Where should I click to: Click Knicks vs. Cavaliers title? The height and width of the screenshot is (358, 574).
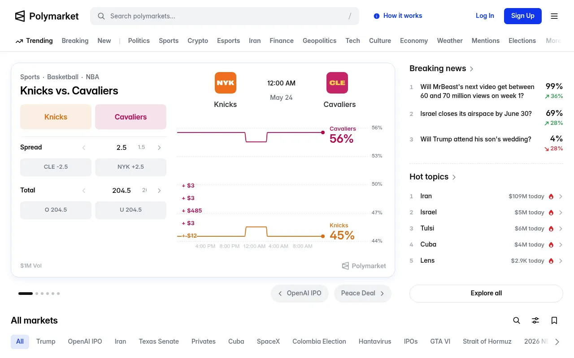[x=69, y=91]
